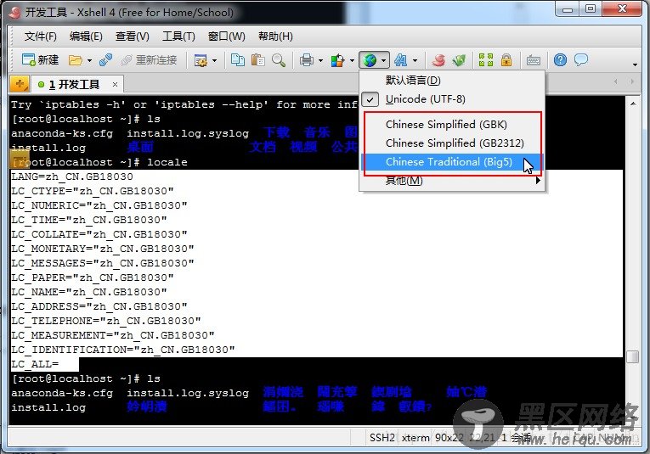Click the speech bubble feedback icon
The image size is (650, 454).
[581, 60]
